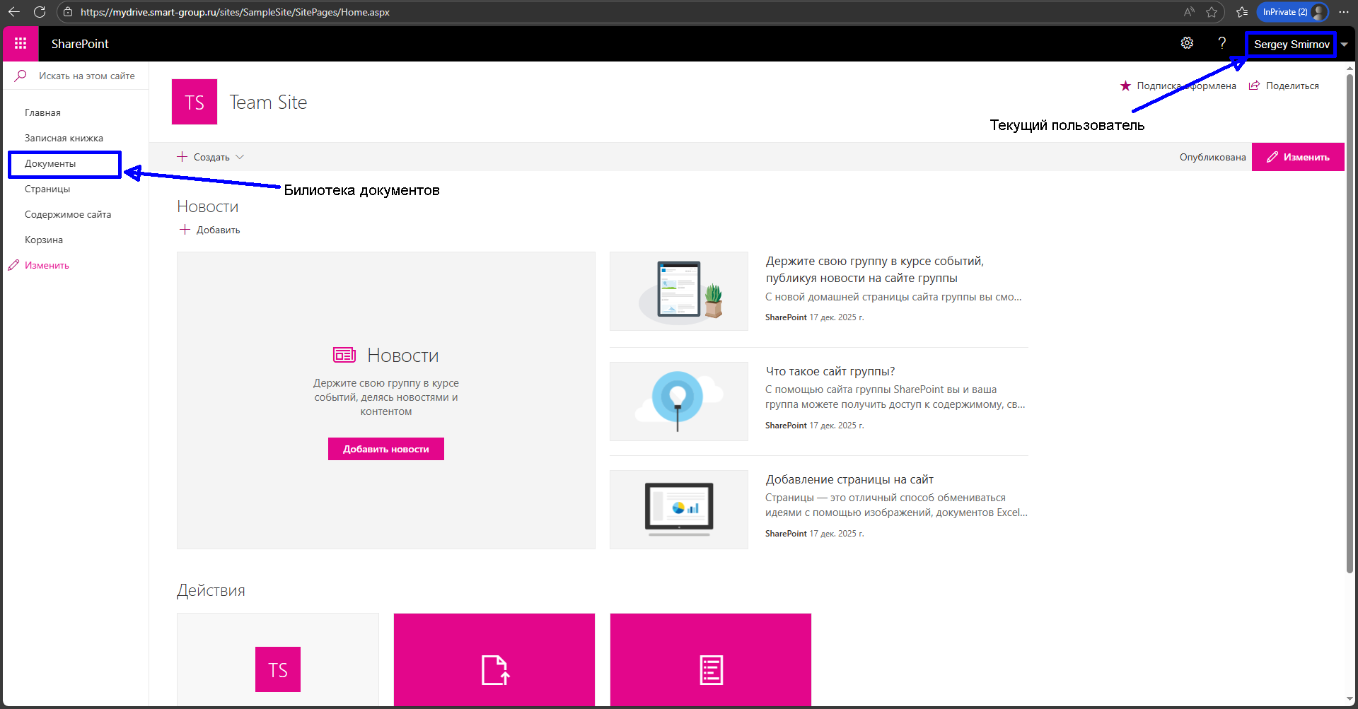Click the search box Искать на этом сайте

click(x=86, y=76)
